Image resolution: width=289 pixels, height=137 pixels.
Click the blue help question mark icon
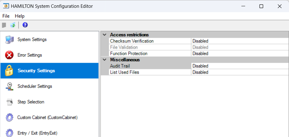pos(25,25)
